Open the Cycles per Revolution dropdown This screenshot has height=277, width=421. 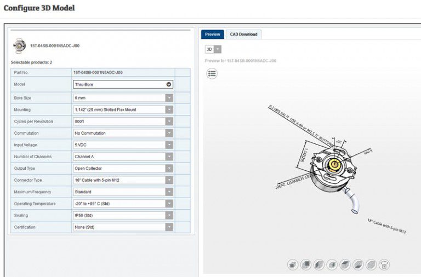123,122
